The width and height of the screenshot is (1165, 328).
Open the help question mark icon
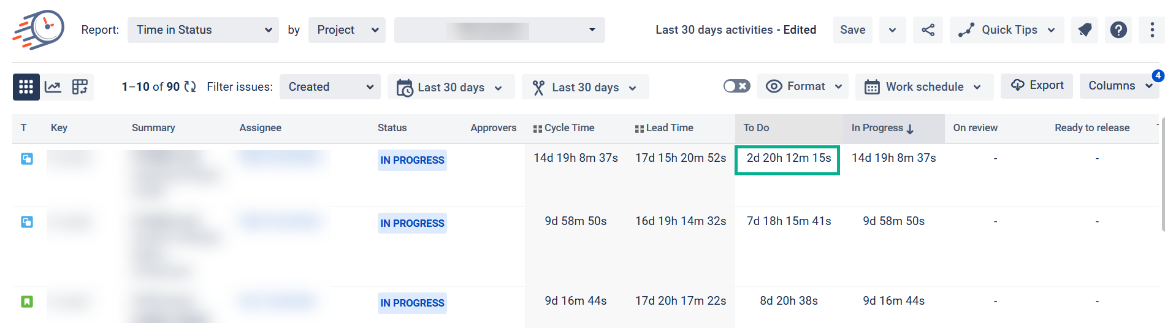click(x=1118, y=30)
